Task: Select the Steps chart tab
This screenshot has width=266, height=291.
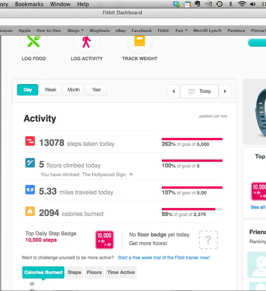Action: click(74, 272)
